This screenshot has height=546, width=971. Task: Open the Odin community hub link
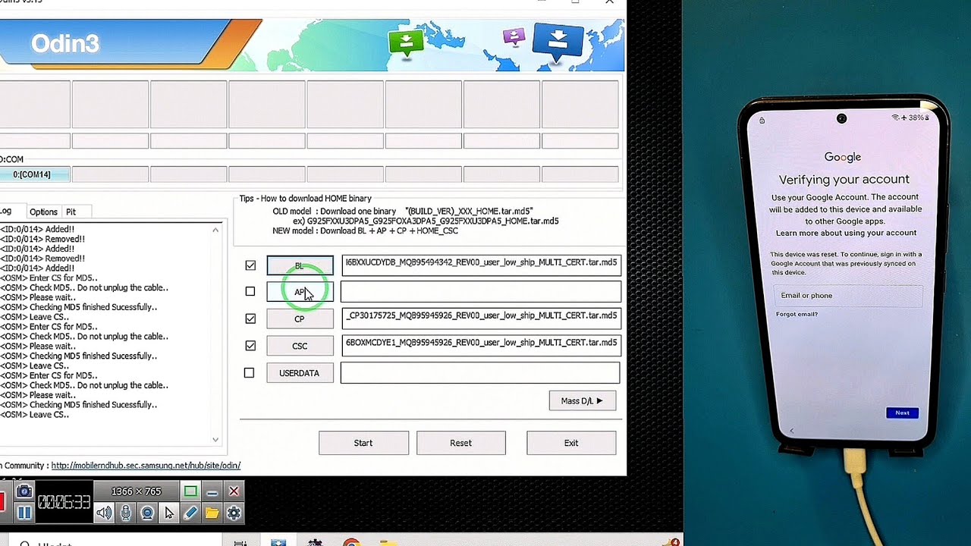click(x=146, y=466)
